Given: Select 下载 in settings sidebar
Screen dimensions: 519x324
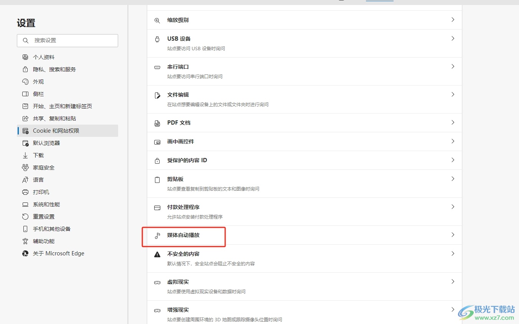Looking at the screenshot, I should [x=68, y=155].
